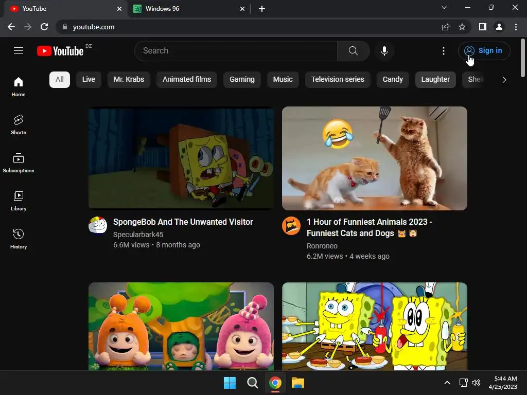This screenshot has height=395, width=527.
Task: Open the YouTube hamburger guide menu
Action: [x=19, y=51]
